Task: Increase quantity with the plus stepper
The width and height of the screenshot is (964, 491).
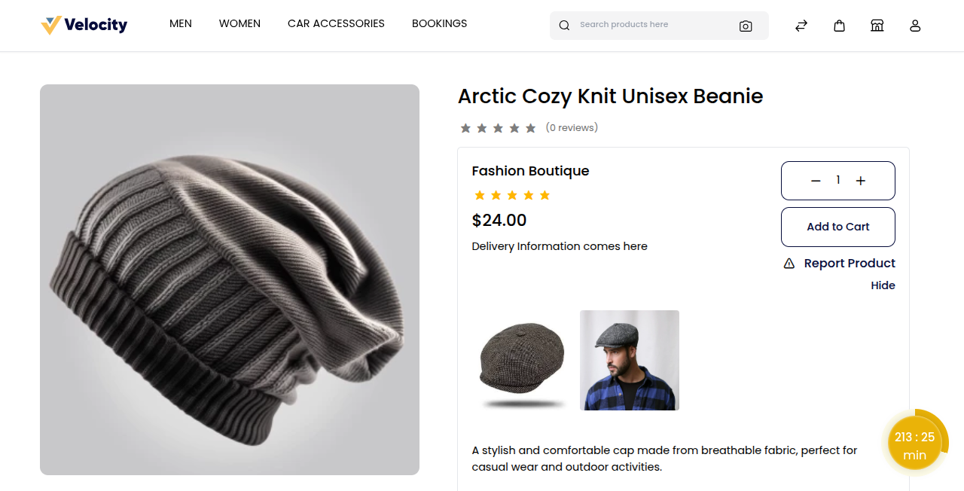Action: (860, 180)
